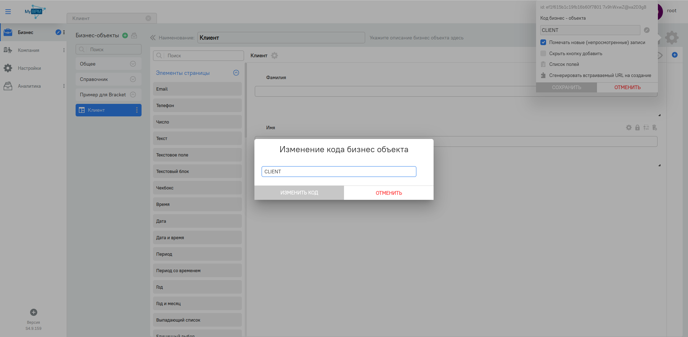The height and width of the screenshot is (337, 688).
Task: Toggle Помечать новые записи checkbox
Action: pyautogui.click(x=543, y=42)
